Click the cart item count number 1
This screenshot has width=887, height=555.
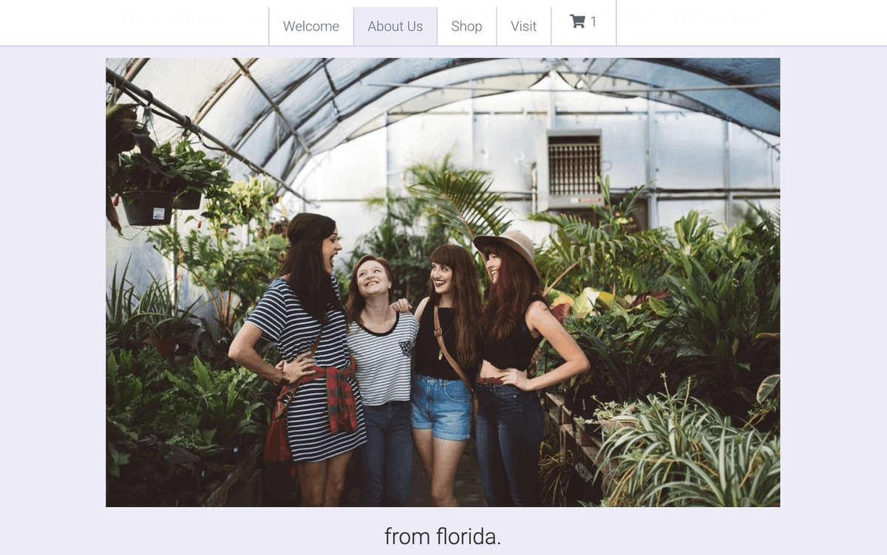(x=593, y=21)
